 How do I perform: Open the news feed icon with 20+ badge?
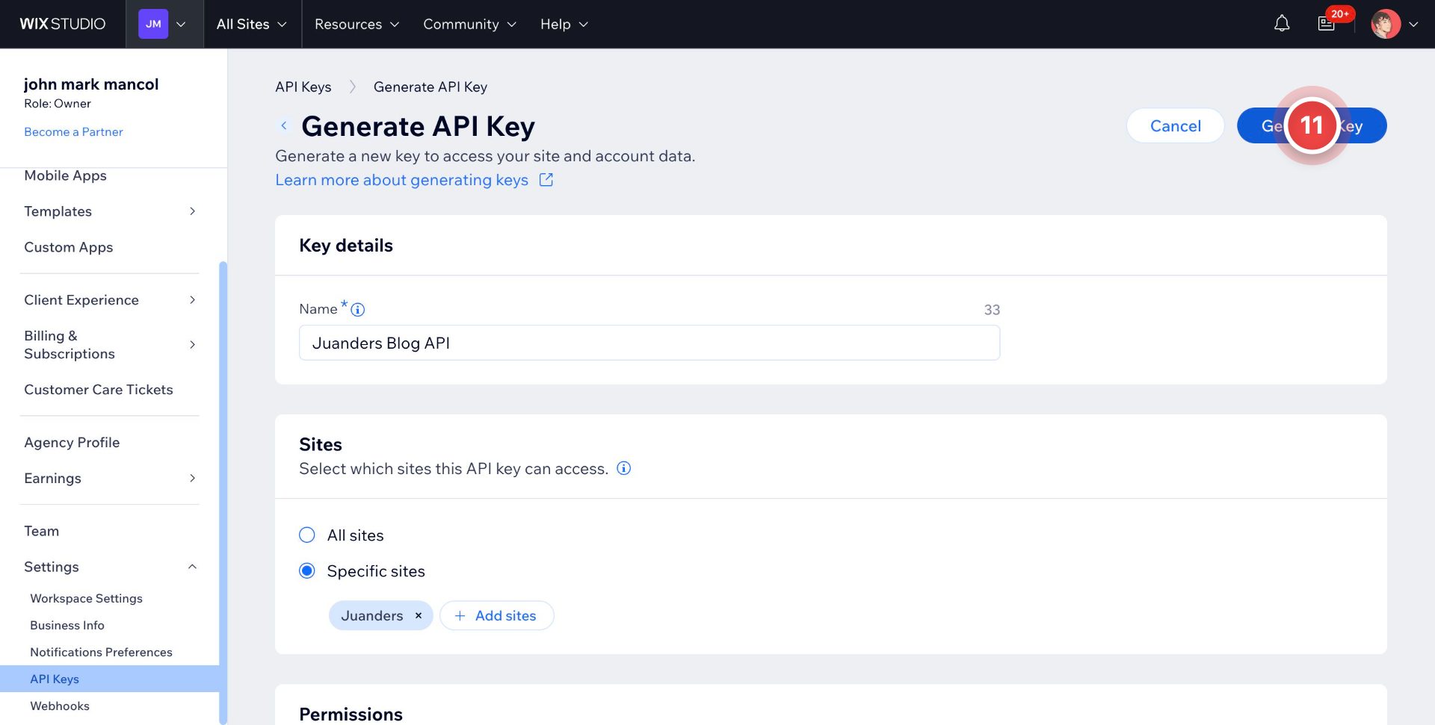coord(1327,24)
